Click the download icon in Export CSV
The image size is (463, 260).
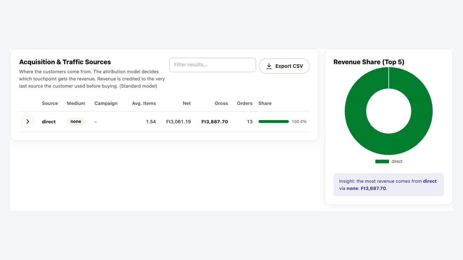[x=269, y=66]
